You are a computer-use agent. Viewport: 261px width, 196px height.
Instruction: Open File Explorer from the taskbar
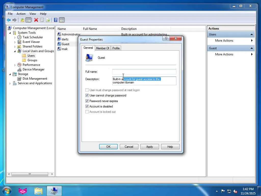[38, 191]
